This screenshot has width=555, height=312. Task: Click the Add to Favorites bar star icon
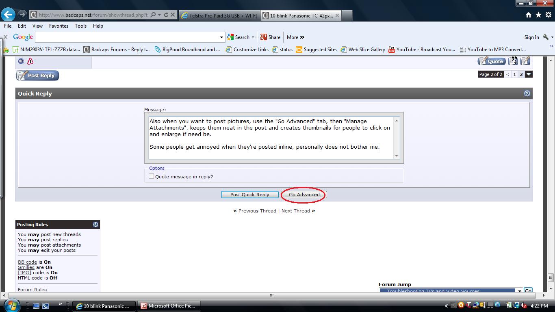pos(6,50)
